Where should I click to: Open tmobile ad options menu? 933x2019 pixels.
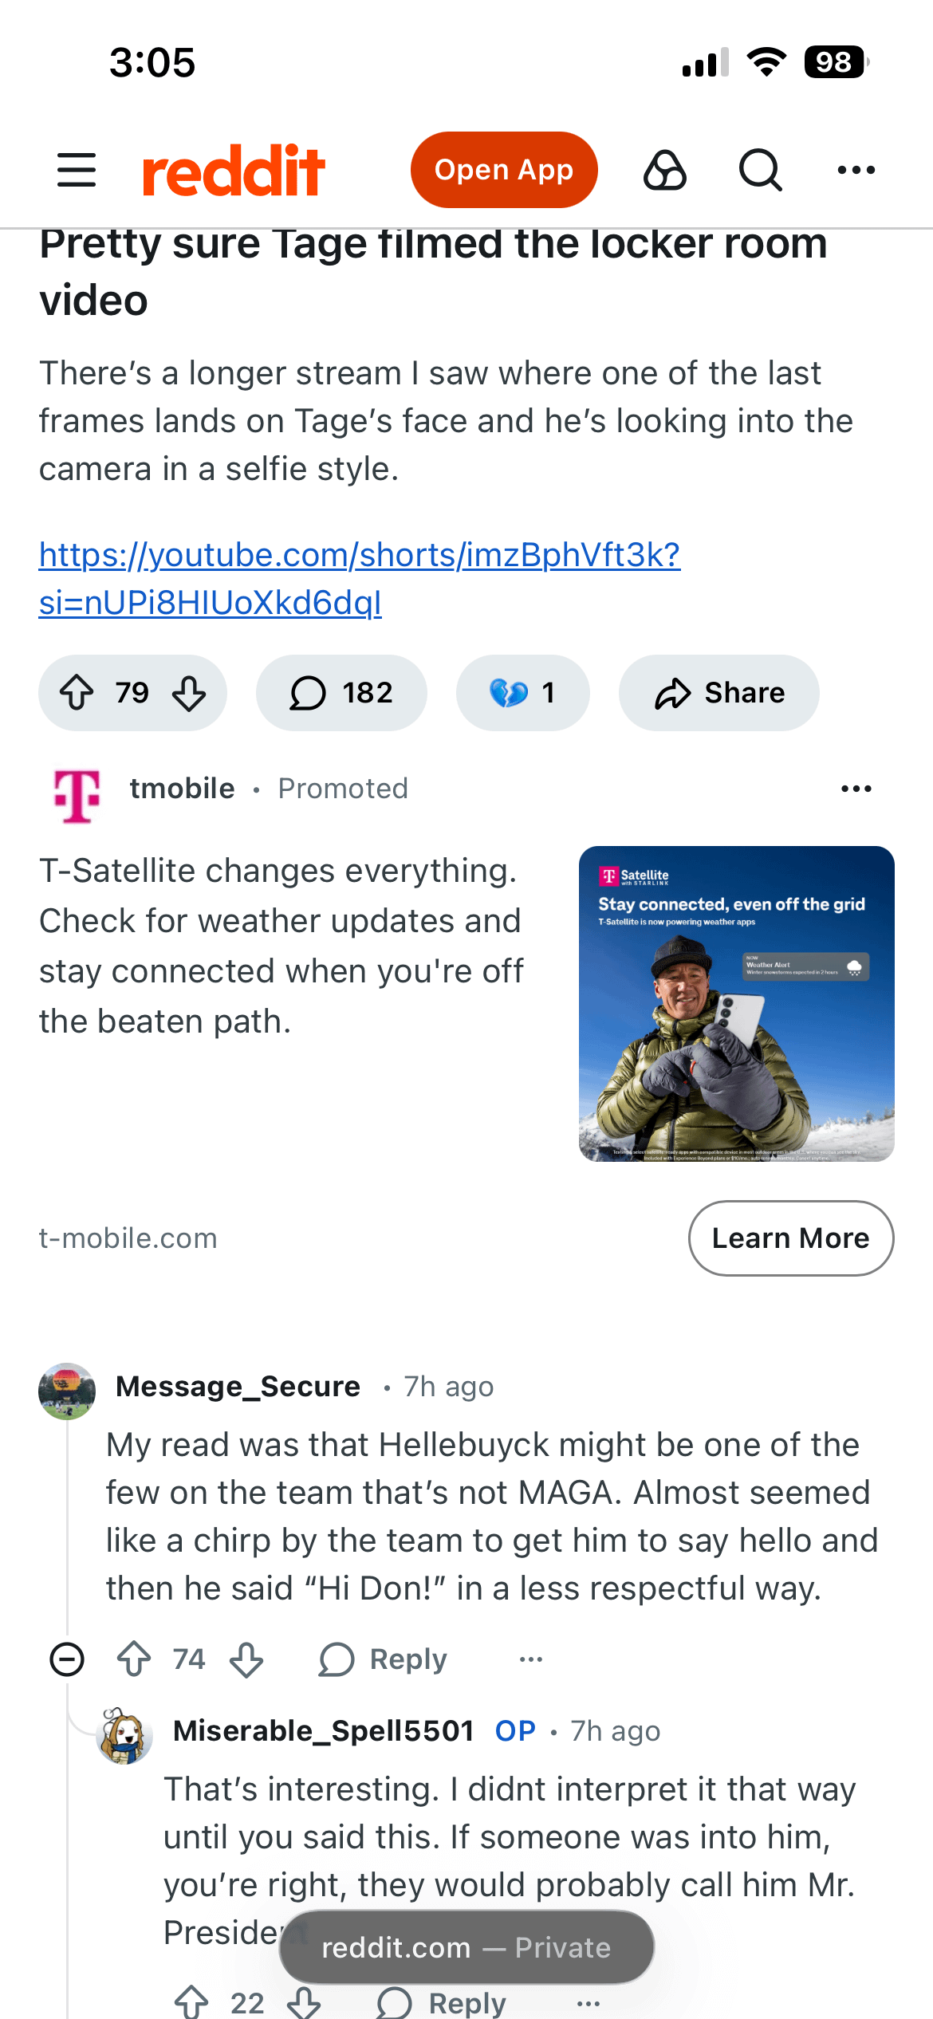(x=856, y=789)
